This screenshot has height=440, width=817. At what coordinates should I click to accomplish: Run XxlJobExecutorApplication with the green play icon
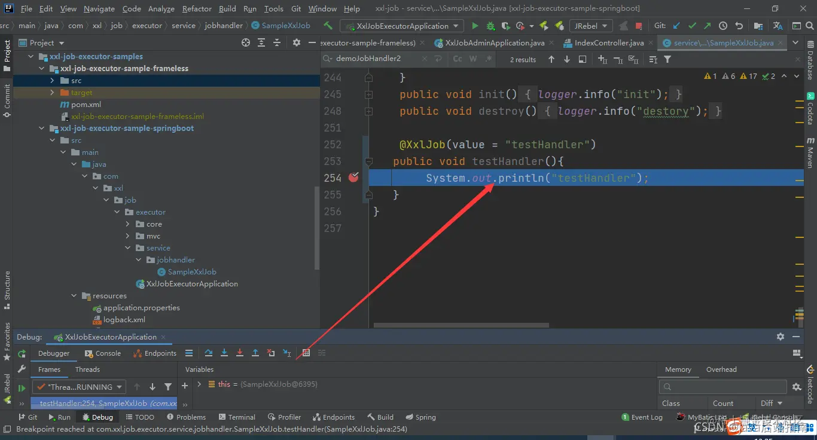pos(475,26)
